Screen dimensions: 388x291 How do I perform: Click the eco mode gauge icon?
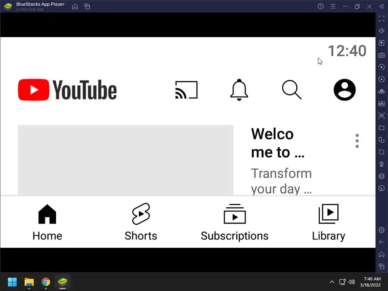[x=382, y=188]
